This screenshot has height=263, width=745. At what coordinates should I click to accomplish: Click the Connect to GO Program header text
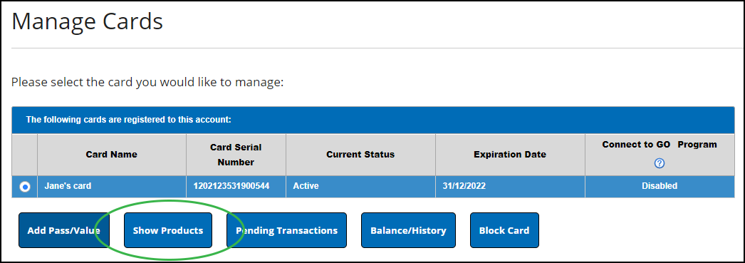660,145
